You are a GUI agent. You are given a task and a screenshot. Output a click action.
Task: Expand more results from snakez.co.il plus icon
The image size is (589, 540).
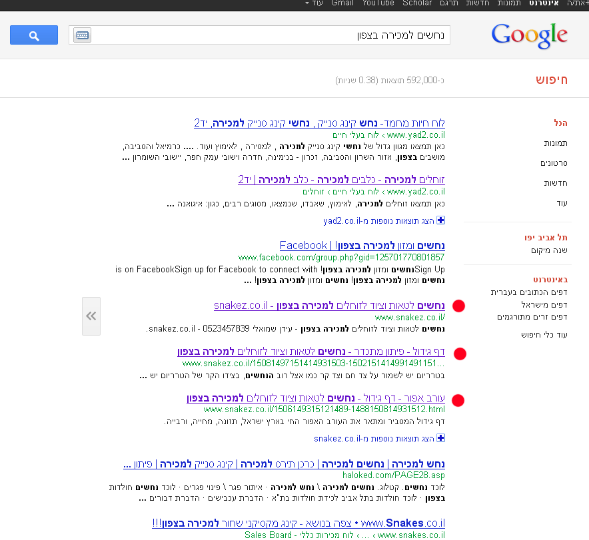point(441,438)
